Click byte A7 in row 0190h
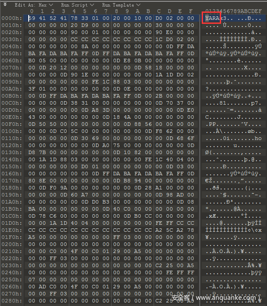 85,195
